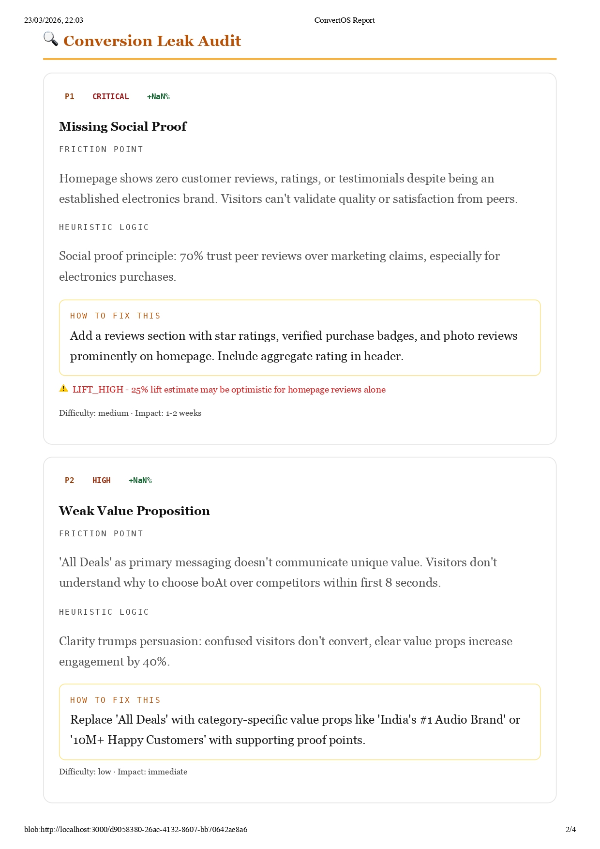600x849 pixels.
Task: Click the ConvertOS Report page header
Action: coord(345,20)
